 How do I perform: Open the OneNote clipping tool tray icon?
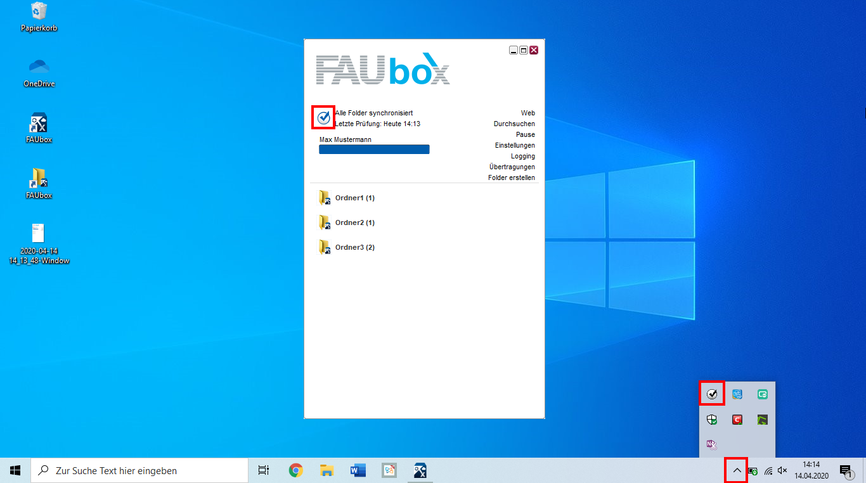pos(712,444)
